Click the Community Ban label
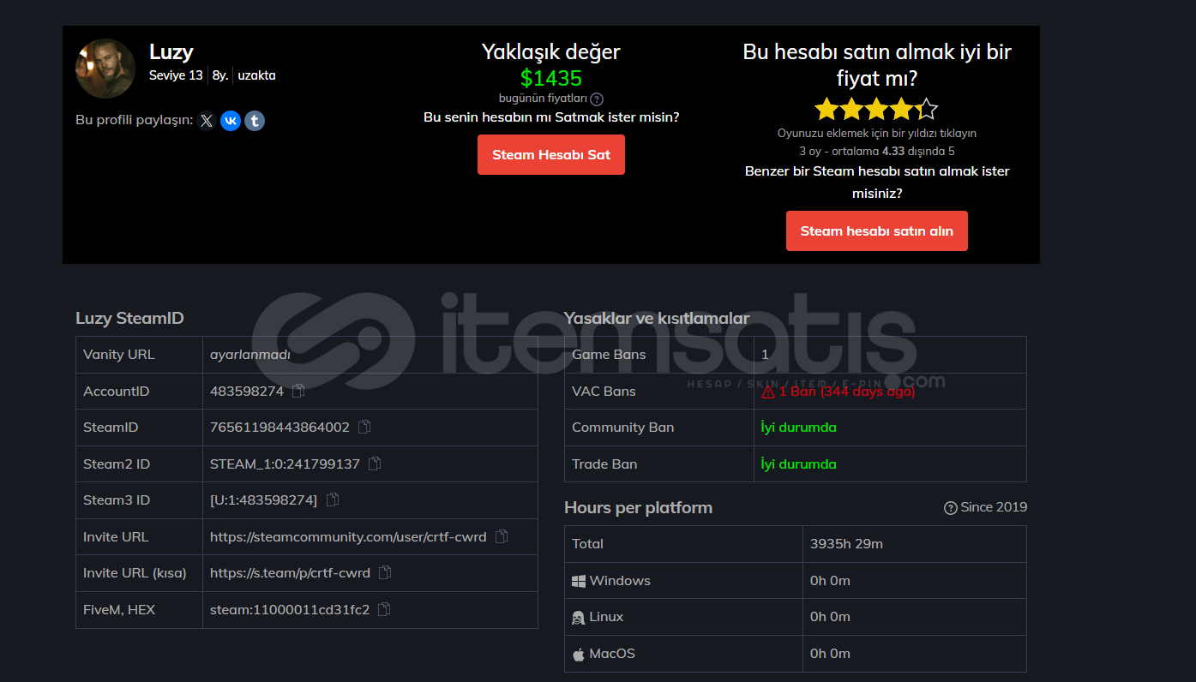 [623, 427]
